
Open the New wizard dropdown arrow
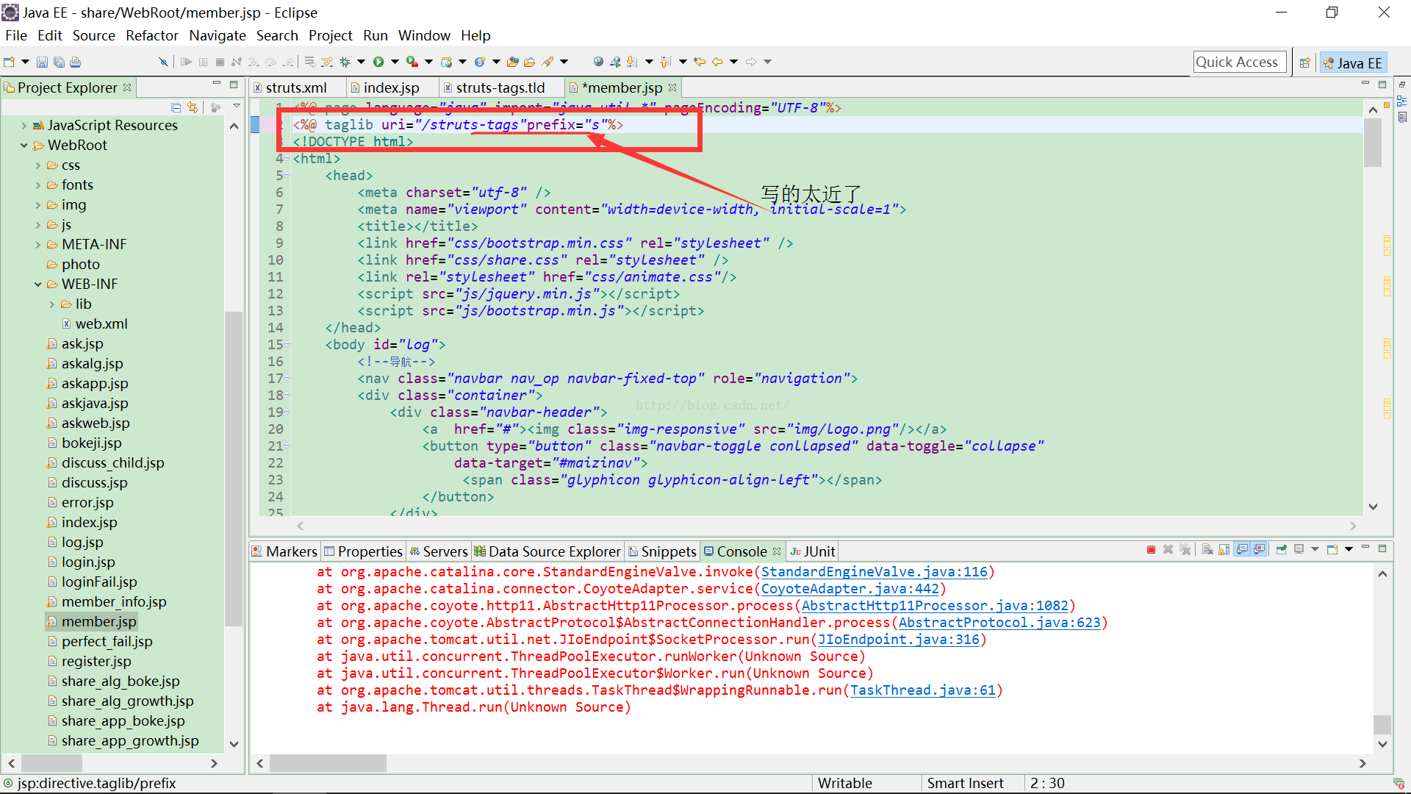pos(25,62)
